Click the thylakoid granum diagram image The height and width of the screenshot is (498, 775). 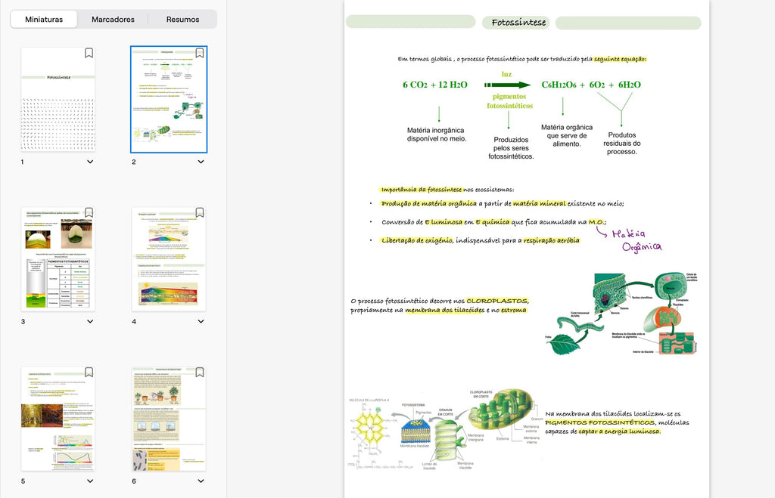[444, 429]
